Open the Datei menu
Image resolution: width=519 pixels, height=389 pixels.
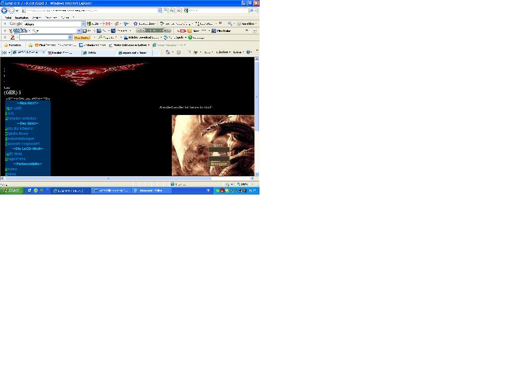(x=8, y=18)
